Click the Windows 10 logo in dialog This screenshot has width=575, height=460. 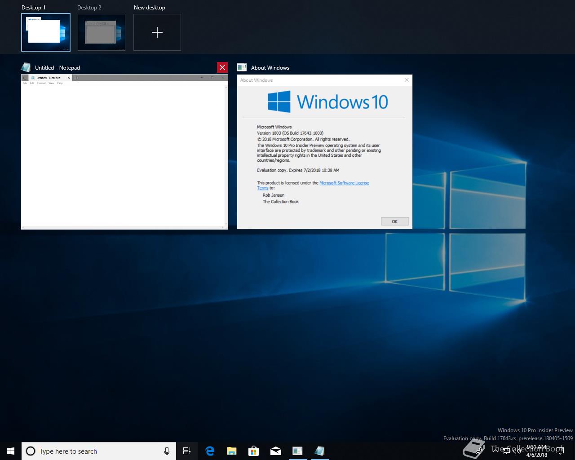pyautogui.click(x=328, y=102)
